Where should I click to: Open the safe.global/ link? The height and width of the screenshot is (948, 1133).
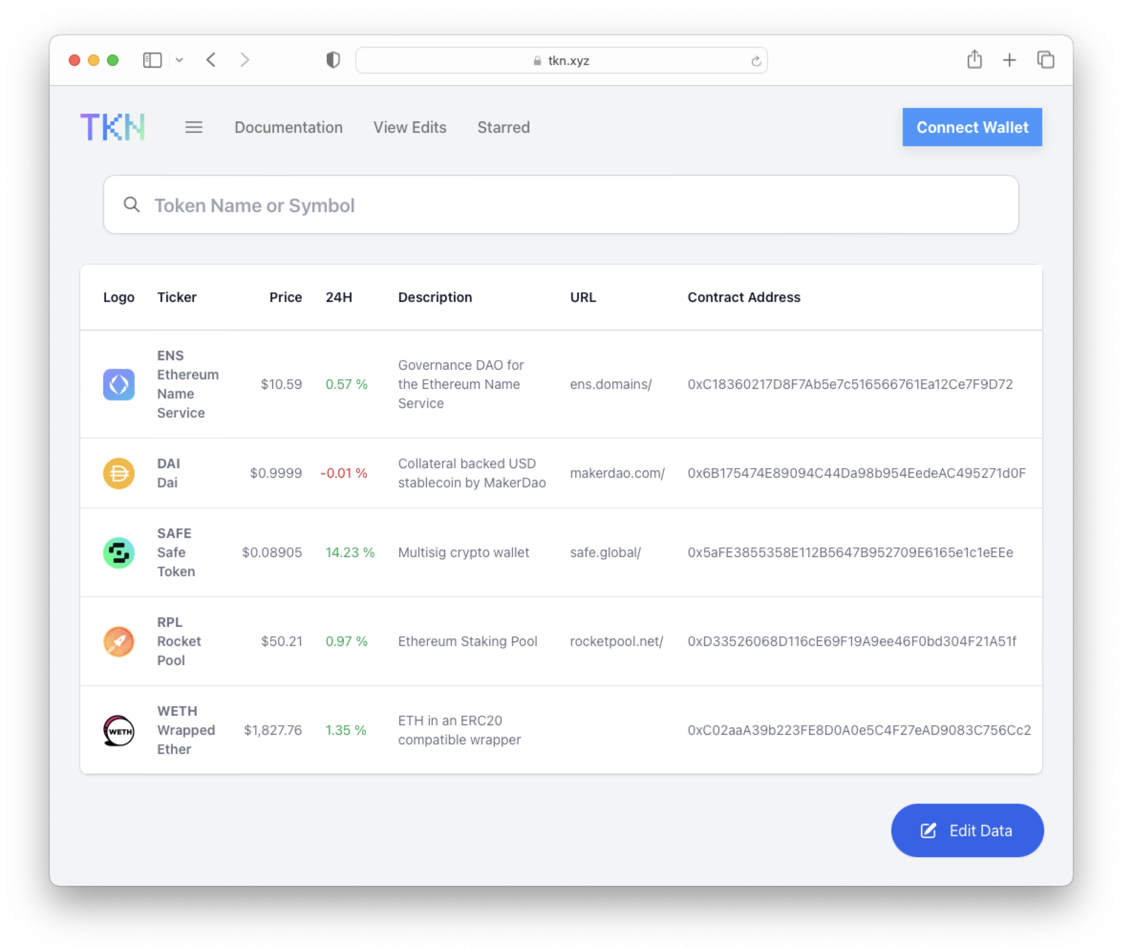(605, 553)
